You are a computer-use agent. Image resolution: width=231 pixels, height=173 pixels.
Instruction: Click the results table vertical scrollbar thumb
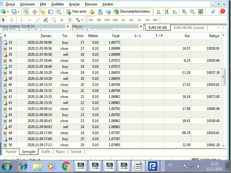[x=223, y=77]
